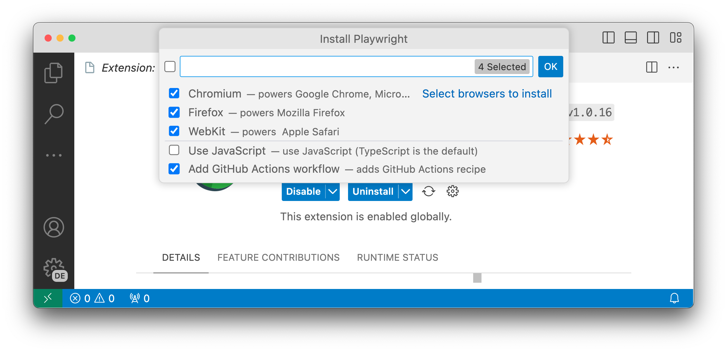The width and height of the screenshot is (727, 352).
Task: Enable the Use JavaScript option
Action: [x=174, y=150]
